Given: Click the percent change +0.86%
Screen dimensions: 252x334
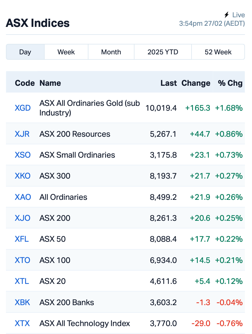Looking at the screenshot, I should tap(229, 134).
